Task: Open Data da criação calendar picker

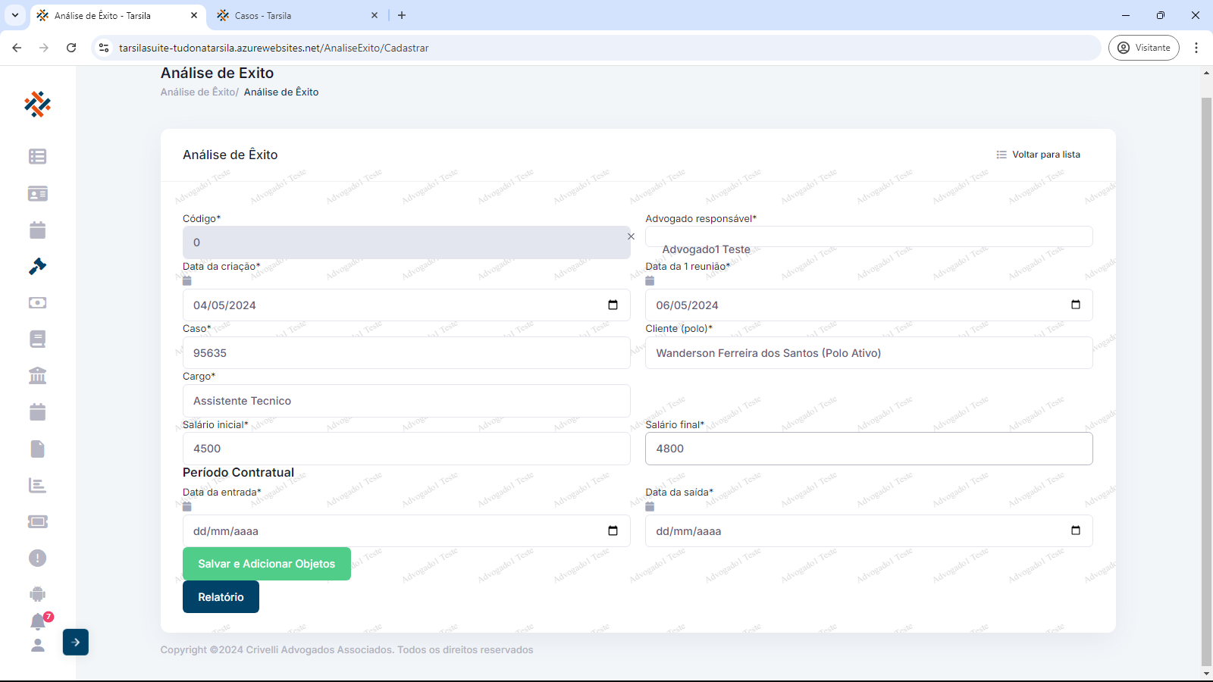Action: (x=613, y=305)
